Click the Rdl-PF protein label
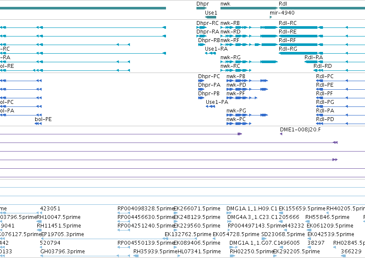The height and width of the screenshot is (258, 365). point(324,94)
